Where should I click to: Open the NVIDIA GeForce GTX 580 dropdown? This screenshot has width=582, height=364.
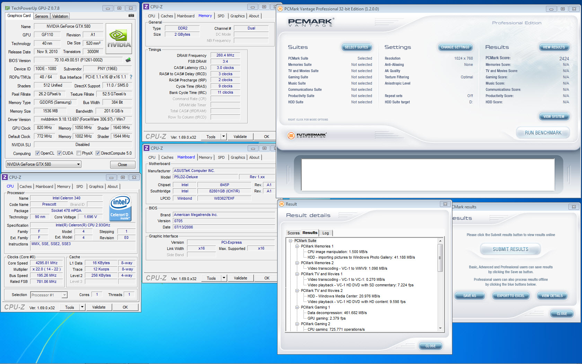(x=44, y=164)
